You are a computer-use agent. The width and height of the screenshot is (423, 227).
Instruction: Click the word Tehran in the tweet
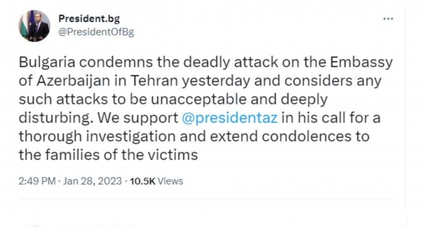tap(154, 81)
